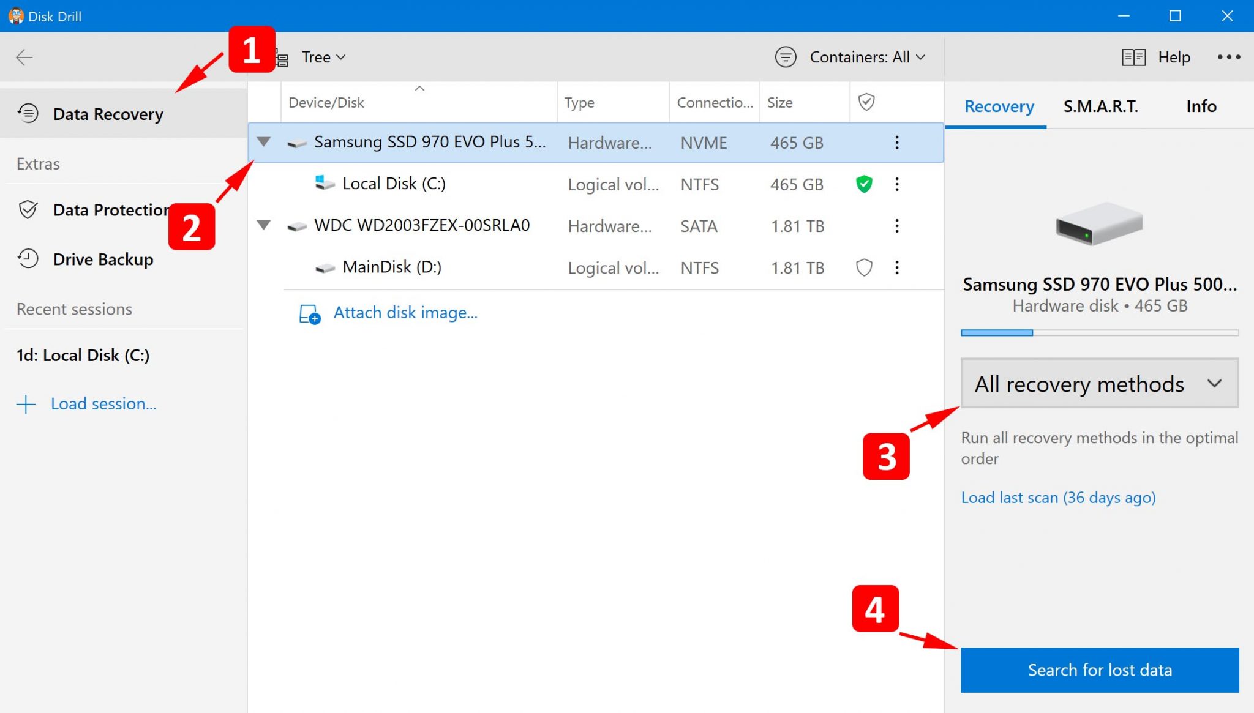1254x713 pixels.
Task: Select the Data Protection shield icon
Action: coord(29,209)
